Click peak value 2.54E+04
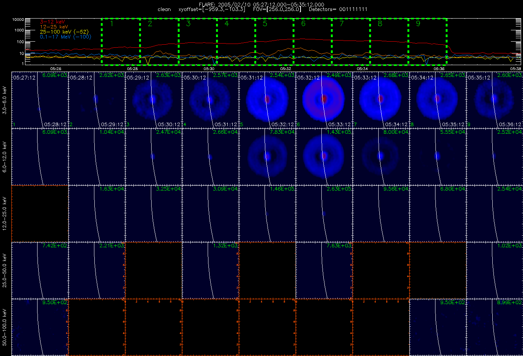The image size is (523, 356). point(509,189)
